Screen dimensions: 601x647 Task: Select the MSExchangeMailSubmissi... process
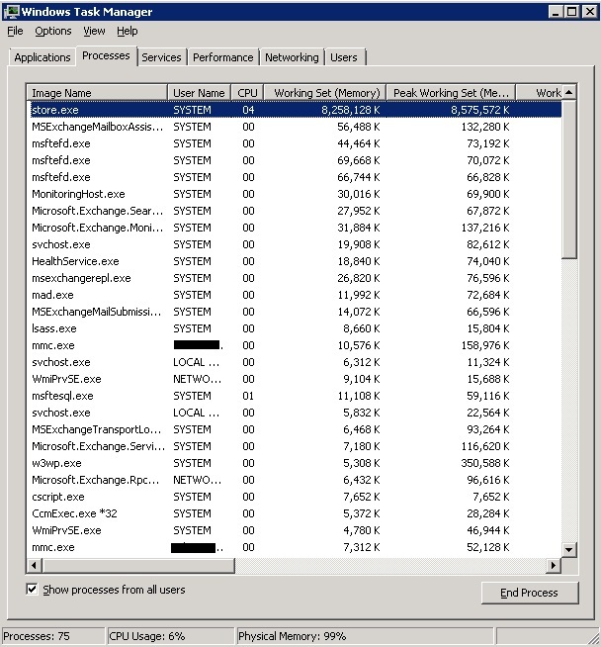pyautogui.click(x=296, y=312)
